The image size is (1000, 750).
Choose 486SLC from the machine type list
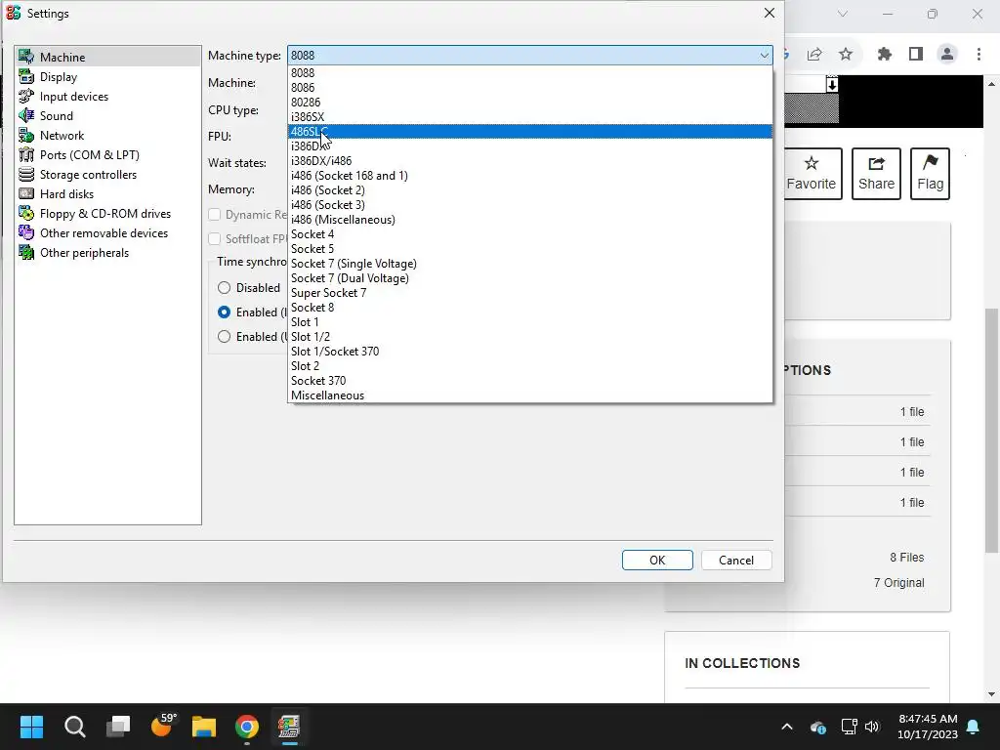530,132
